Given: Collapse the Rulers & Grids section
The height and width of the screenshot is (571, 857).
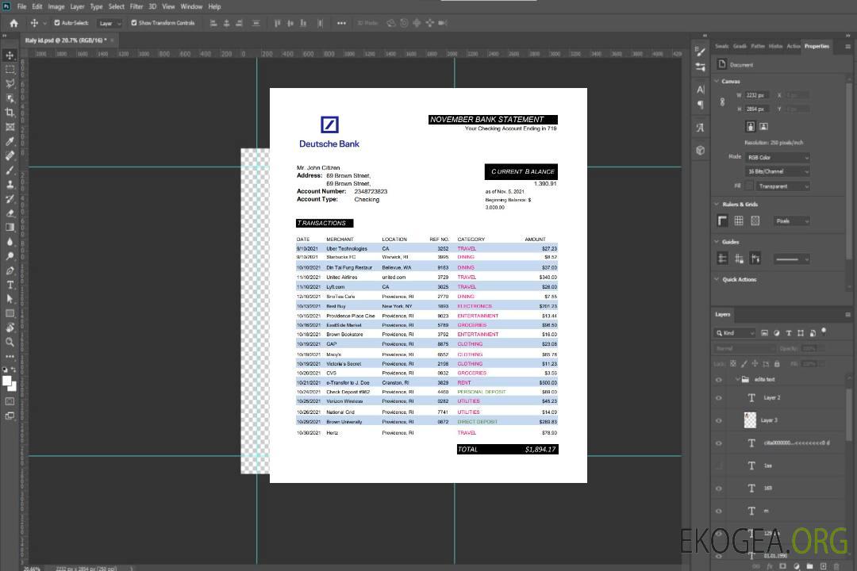Looking at the screenshot, I should click(x=717, y=204).
